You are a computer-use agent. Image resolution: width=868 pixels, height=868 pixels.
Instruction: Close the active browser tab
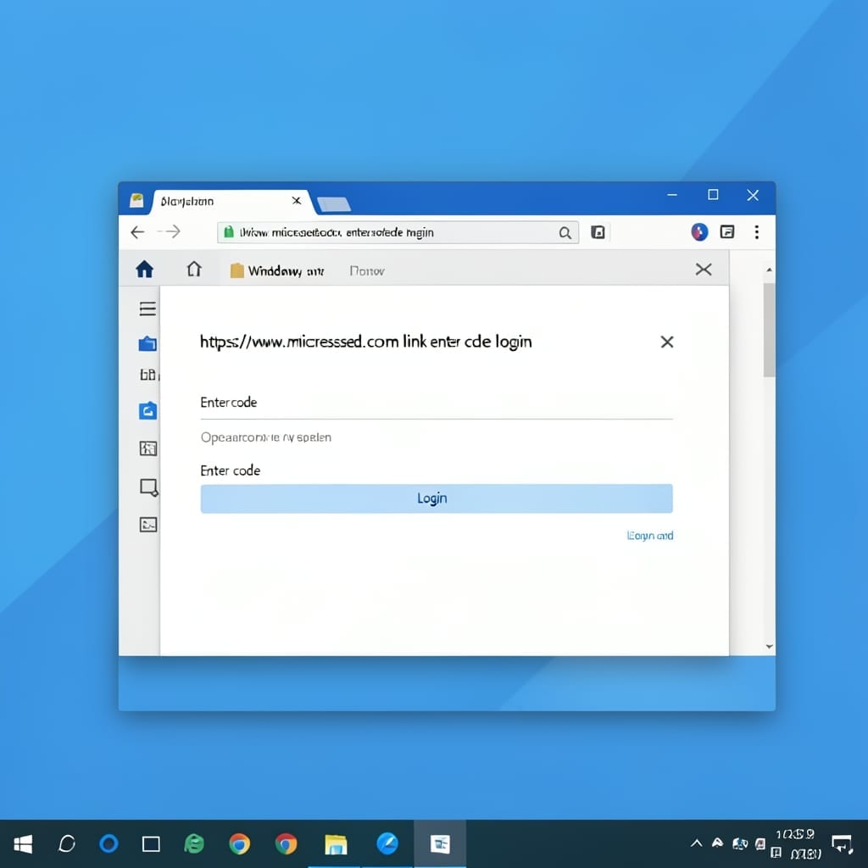tap(297, 200)
